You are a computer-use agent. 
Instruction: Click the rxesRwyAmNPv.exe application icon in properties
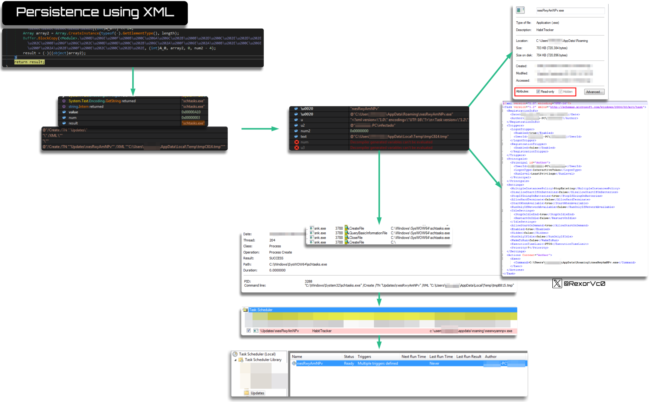click(520, 10)
